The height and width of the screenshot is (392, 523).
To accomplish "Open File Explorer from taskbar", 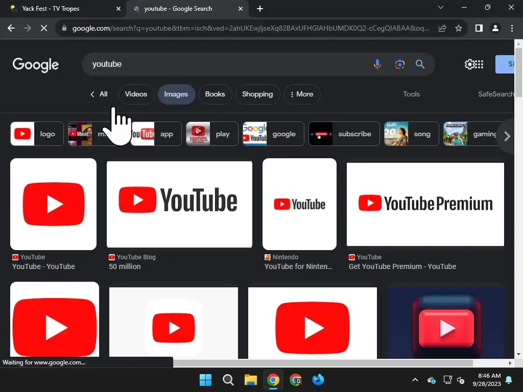I will click(x=250, y=380).
